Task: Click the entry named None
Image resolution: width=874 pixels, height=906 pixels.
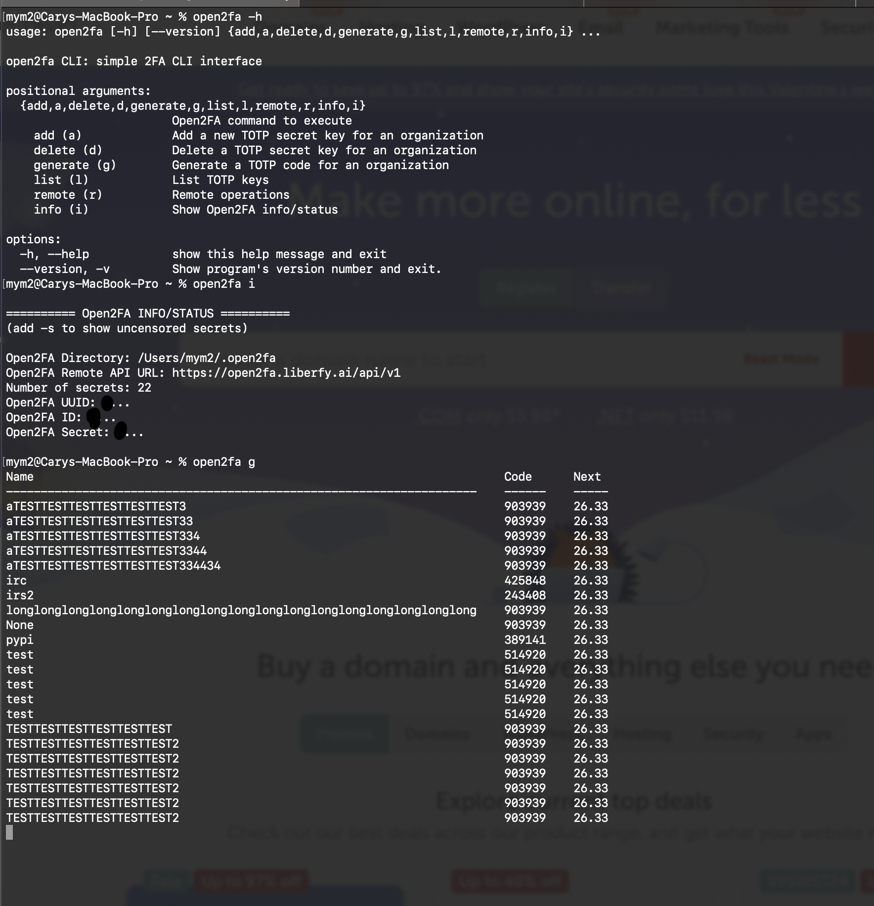Action: tap(20, 625)
